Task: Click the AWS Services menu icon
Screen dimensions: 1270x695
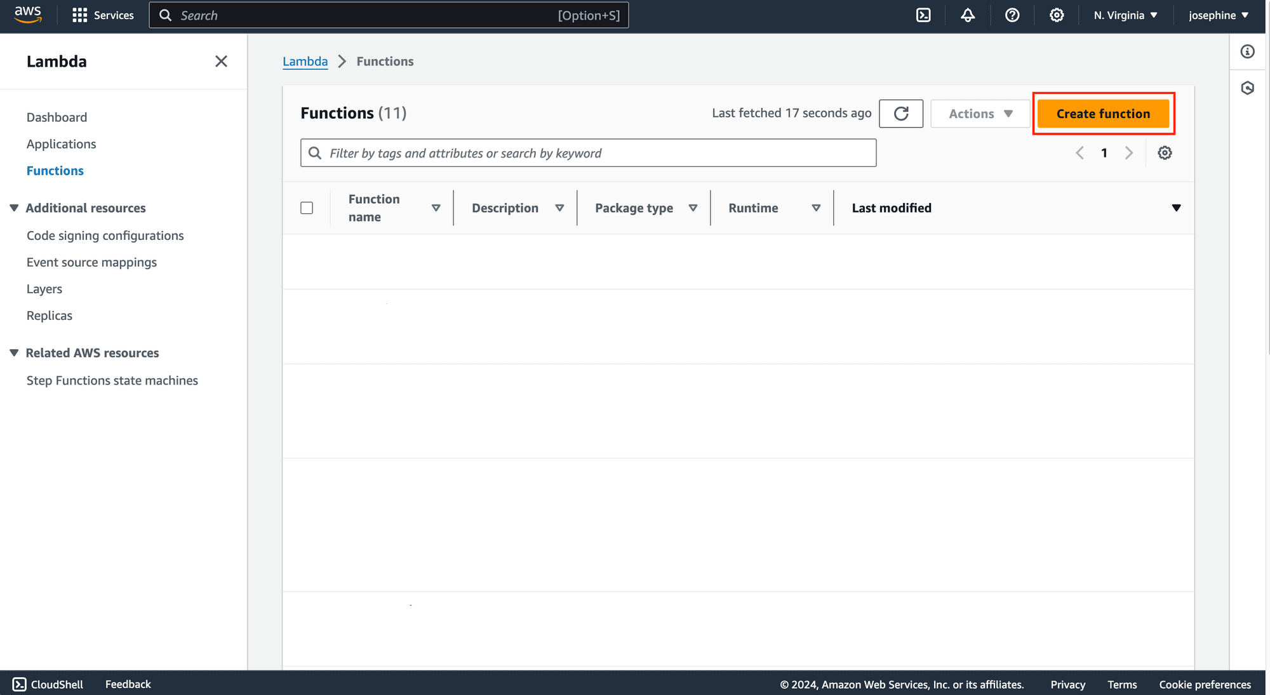Action: (78, 15)
